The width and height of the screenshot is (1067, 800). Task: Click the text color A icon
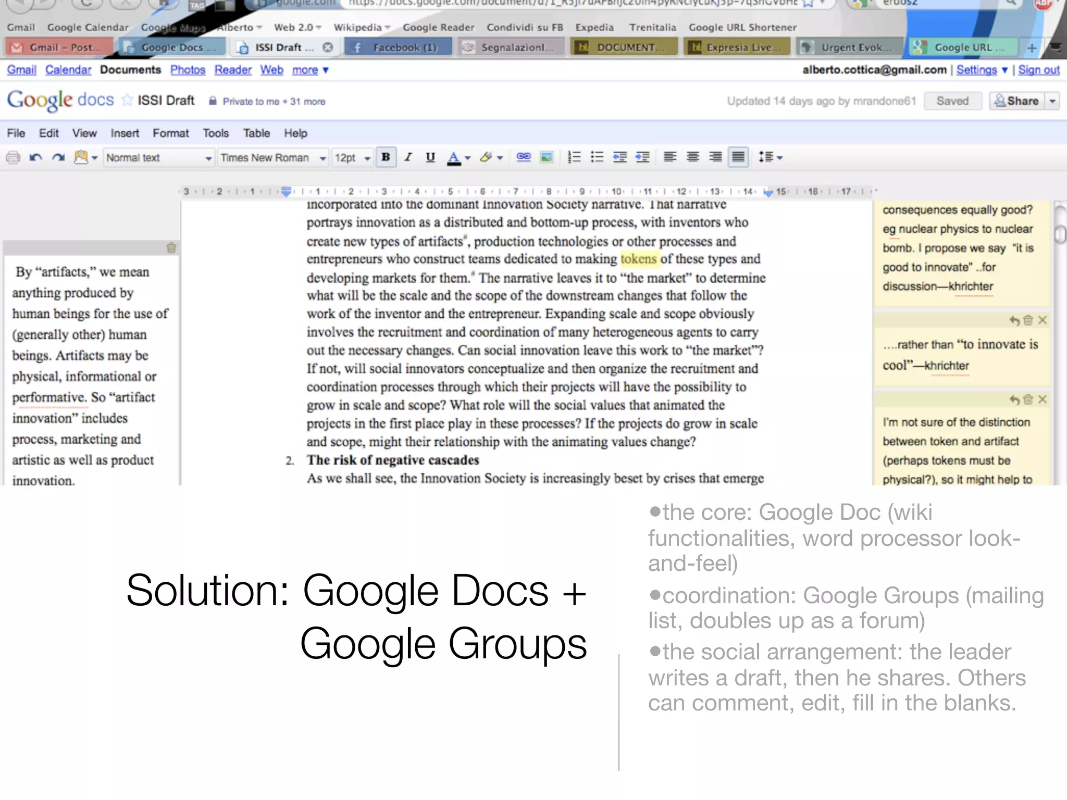(x=454, y=157)
